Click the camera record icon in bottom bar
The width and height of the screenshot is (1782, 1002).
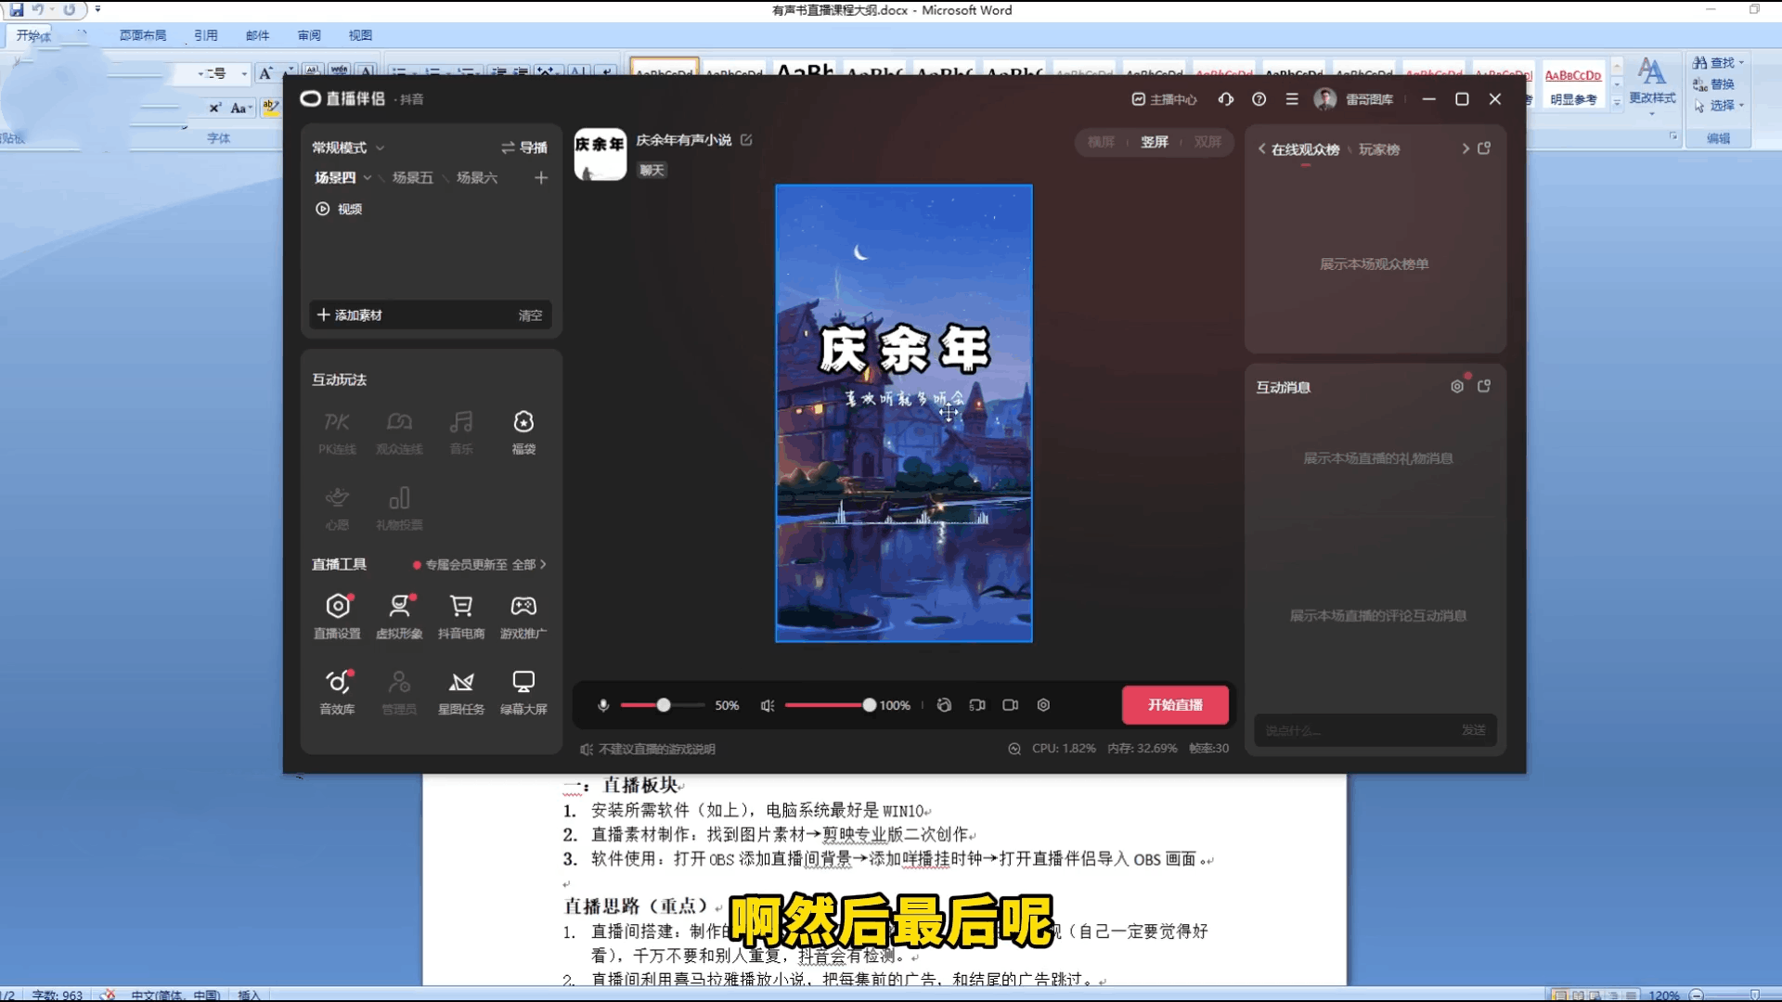pos(1011,705)
